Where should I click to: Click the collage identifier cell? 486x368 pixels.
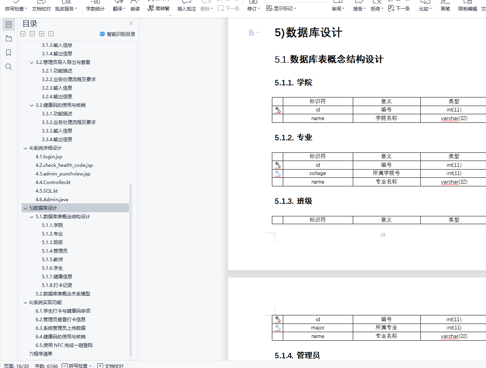tap(318, 173)
